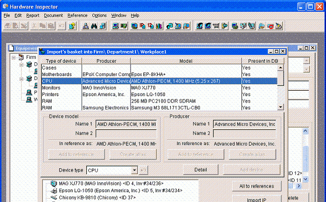Click the Import IP button
326x202 pixels.
point(257,200)
